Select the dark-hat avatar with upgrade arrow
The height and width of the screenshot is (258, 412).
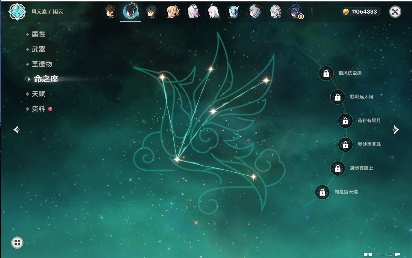(295, 12)
